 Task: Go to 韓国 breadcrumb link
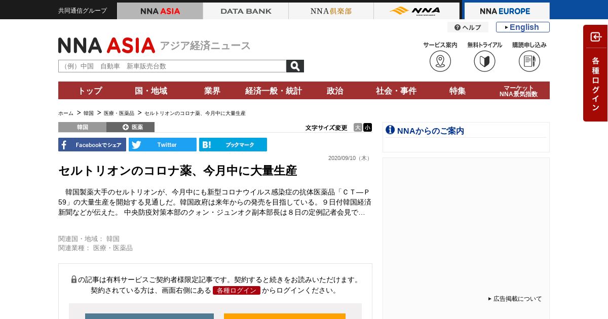click(x=89, y=113)
